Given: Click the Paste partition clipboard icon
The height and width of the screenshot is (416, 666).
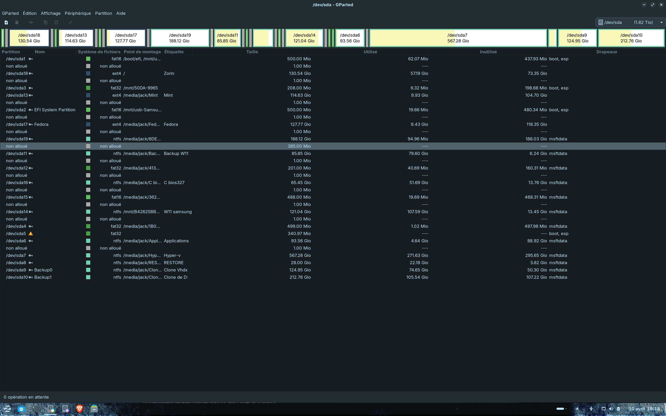Looking at the screenshot, I should click(56, 23).
